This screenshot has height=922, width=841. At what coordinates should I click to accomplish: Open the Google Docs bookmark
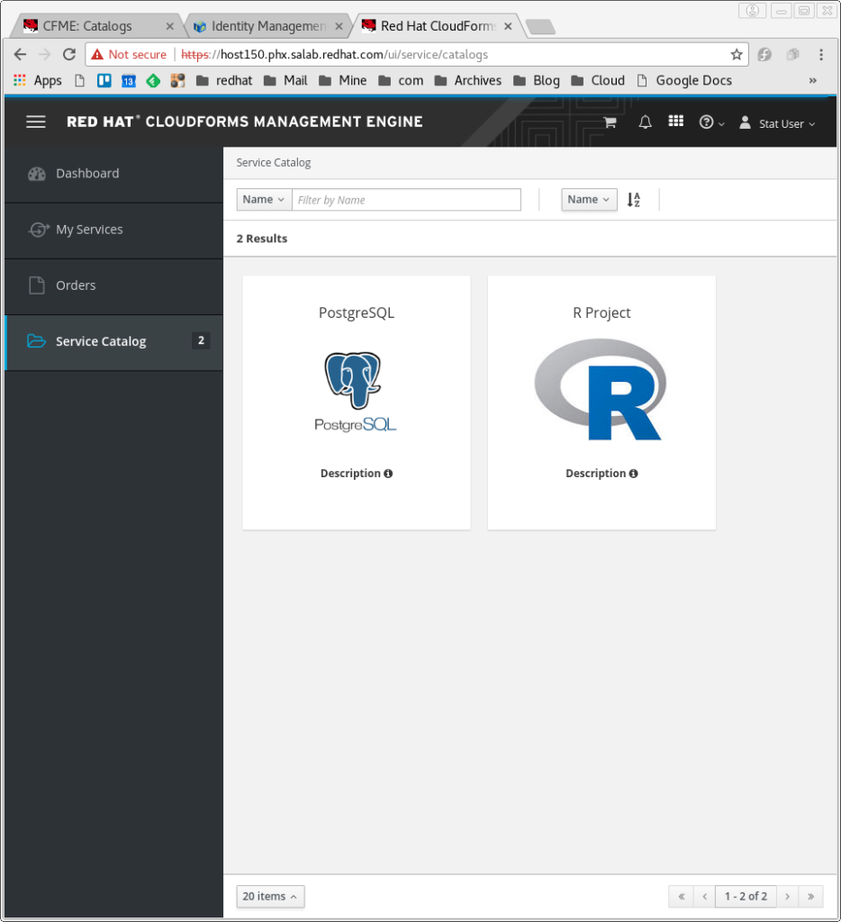click(684, 80)
